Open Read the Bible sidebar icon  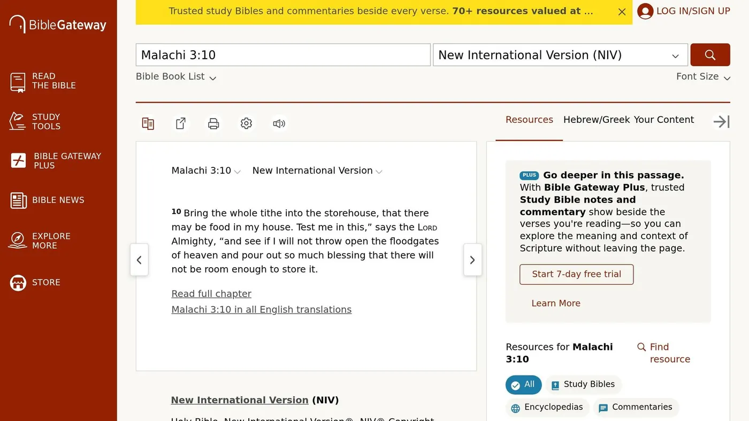pos(18,82)
